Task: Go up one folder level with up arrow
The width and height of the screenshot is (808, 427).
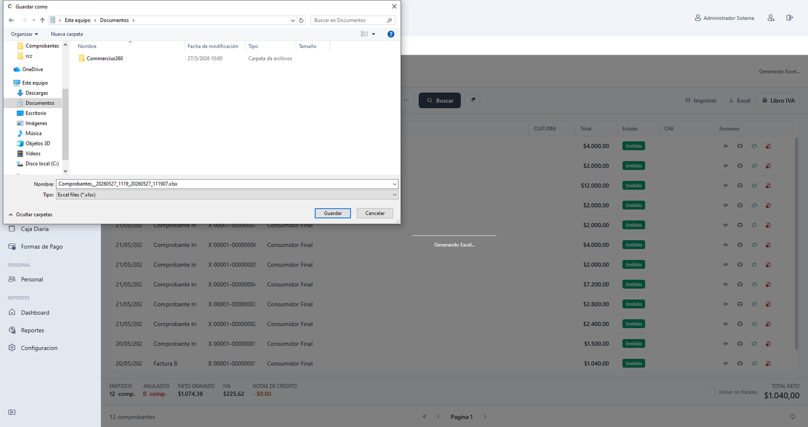Action: tap(42, 20)
